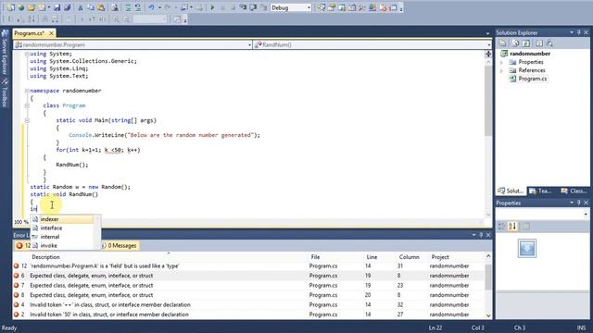
Task: Toggle the Errors filter button
Action: [22, 245]
